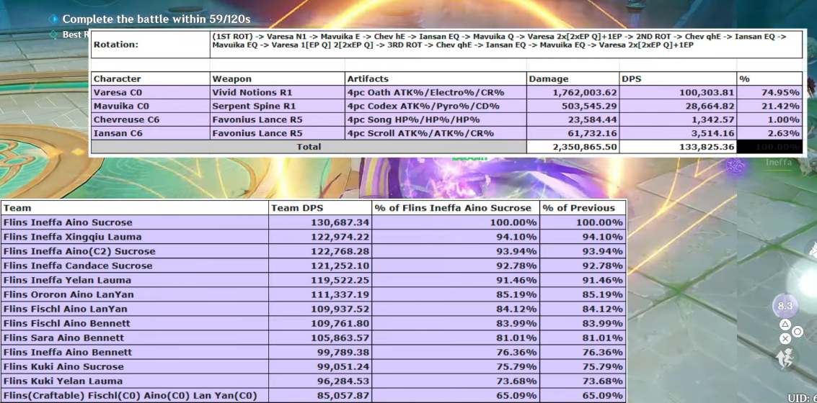Image resolution: width=817 pixels, height=403 pixels.
Task: Click the 'Flins Sara Aino Bennett' team row
Action: (x=313, y=338)
